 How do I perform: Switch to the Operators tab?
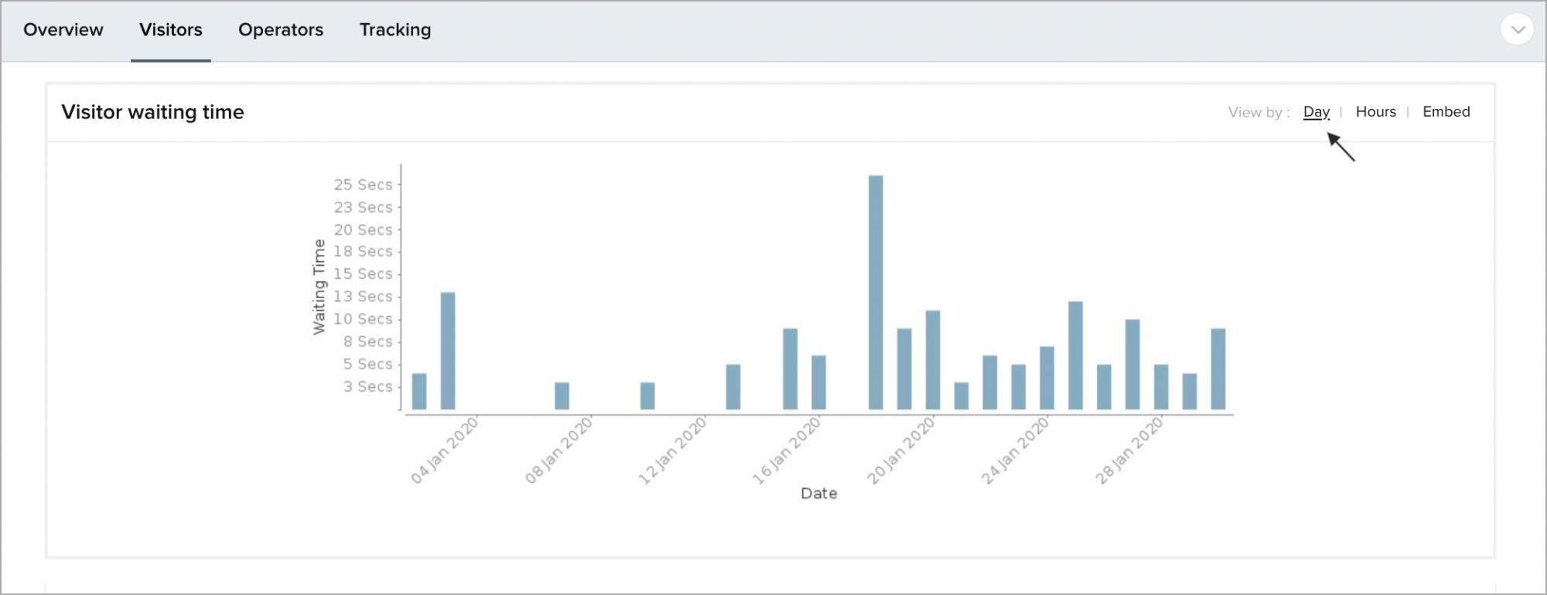(x=281, y=30)
